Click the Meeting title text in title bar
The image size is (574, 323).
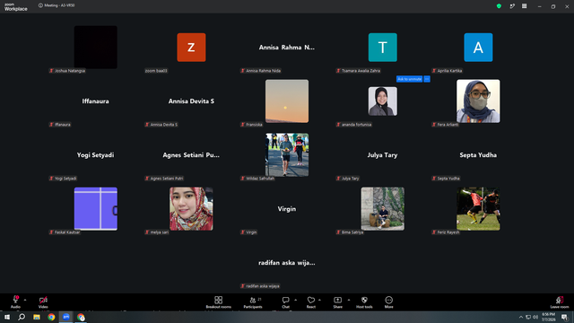click(59, 5)
